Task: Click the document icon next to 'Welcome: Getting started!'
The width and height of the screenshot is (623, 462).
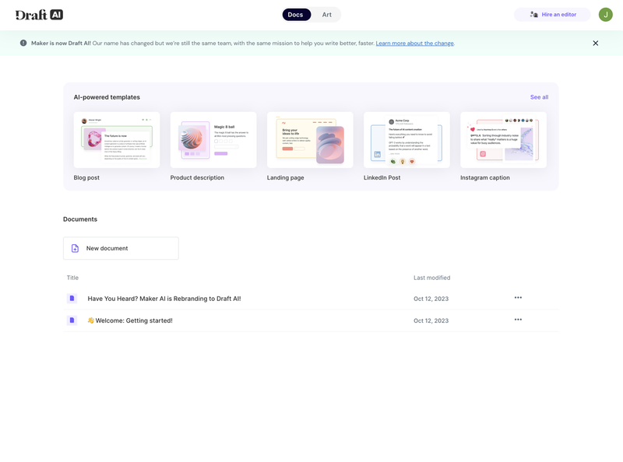Action: click(72, 320)
